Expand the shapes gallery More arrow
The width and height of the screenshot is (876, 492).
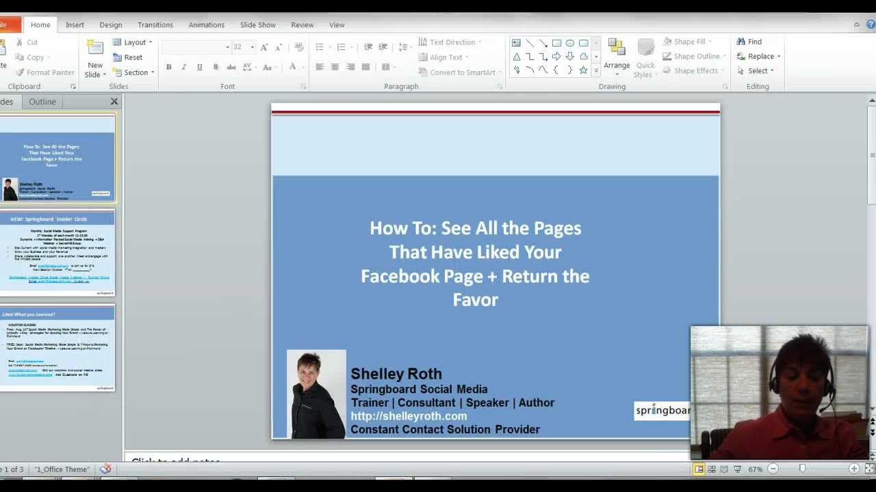click(x=596, y=71)
